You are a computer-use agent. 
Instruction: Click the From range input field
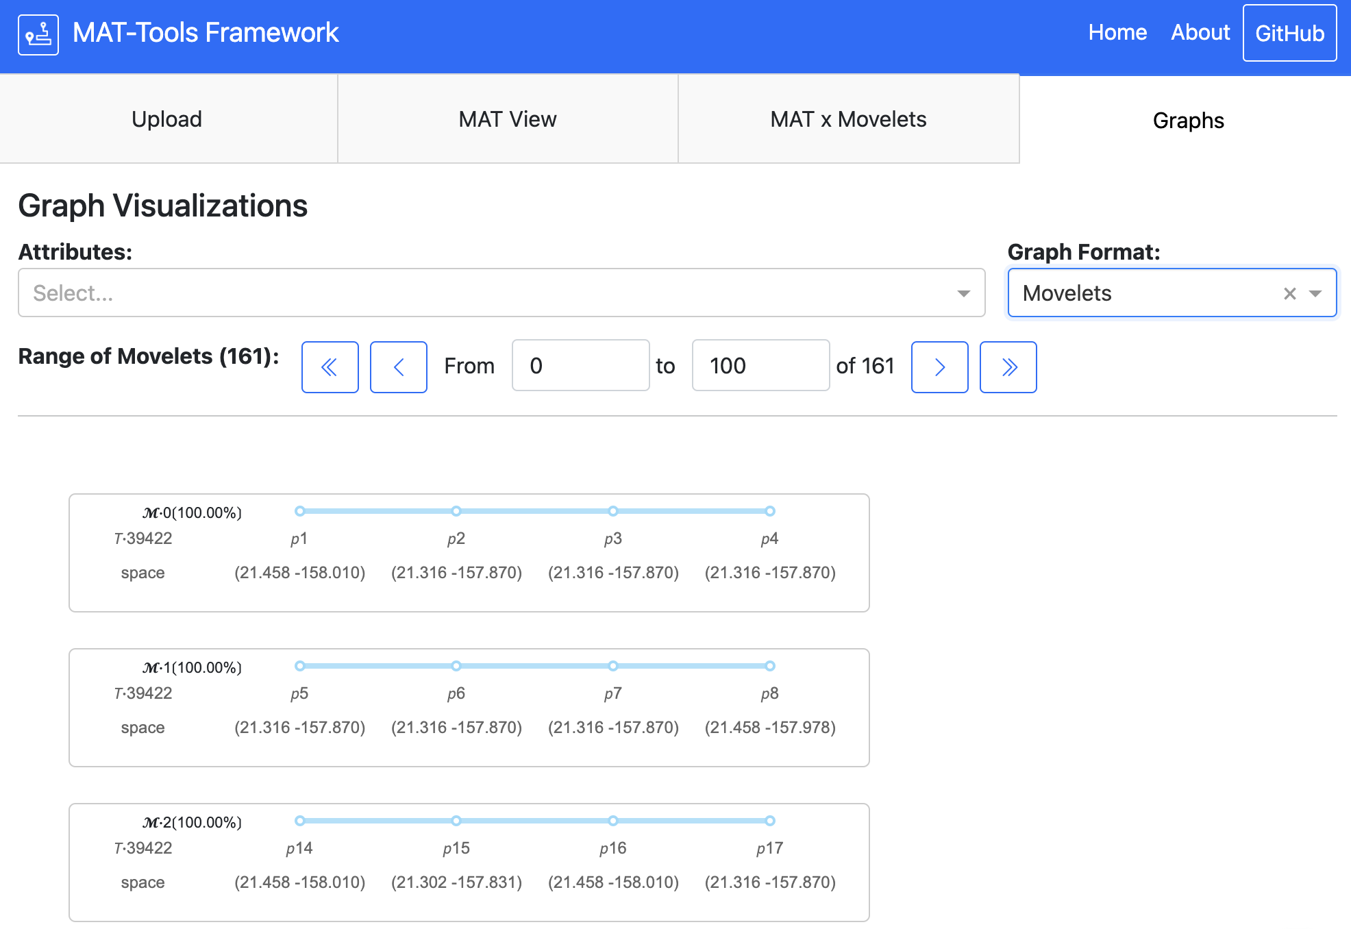click(x=580, y=366)
